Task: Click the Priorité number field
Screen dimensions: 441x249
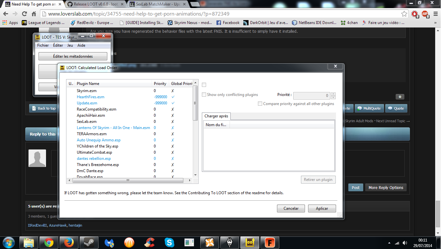Action: [312, 96]
